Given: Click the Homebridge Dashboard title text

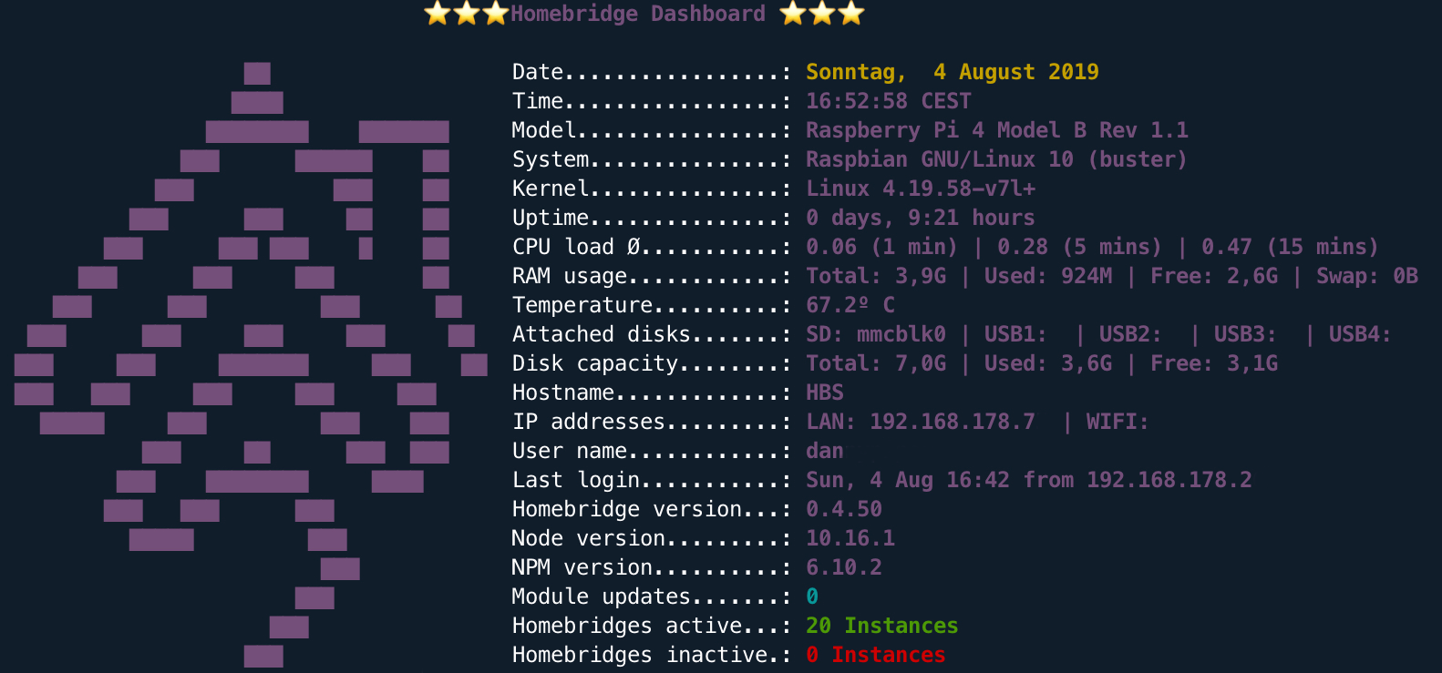Looking at the screenshot, I should click(x=637, y=14).
